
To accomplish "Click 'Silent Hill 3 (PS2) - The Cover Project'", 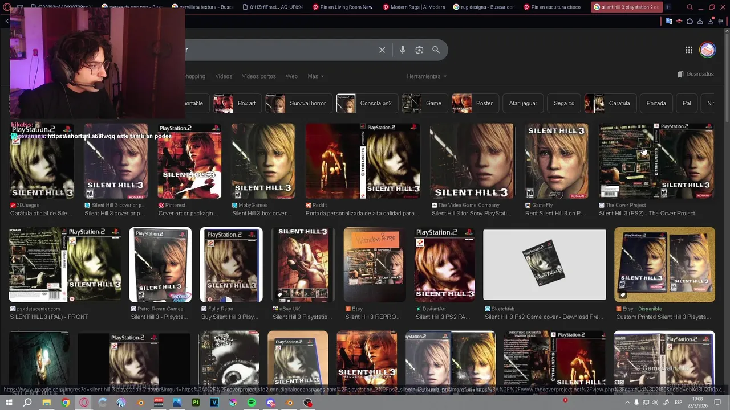I will (647, 213).
